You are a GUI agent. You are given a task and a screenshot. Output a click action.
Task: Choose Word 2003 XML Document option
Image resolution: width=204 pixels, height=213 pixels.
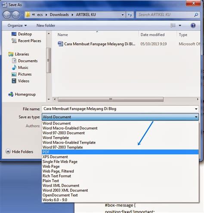pyautogui.click(x=120, y=190)
